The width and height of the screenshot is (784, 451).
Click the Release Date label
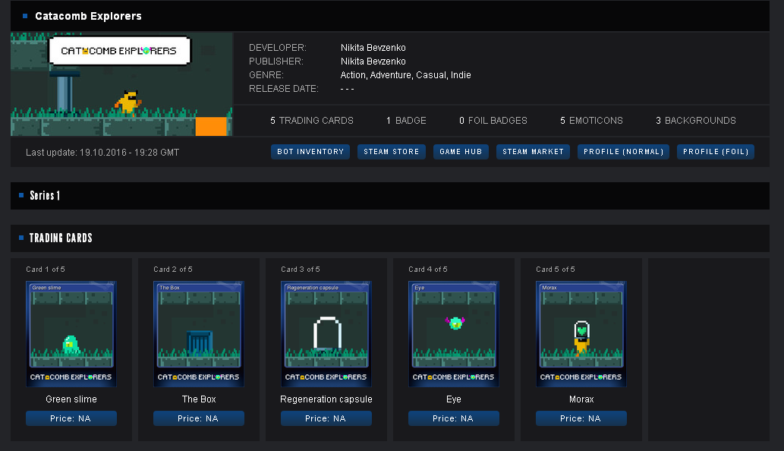pyautogui.click(x=284, y=89)
